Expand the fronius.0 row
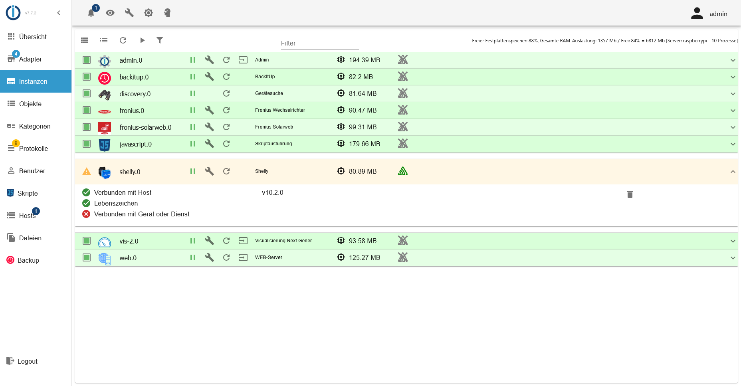The height and width of the screenshot is (386, 741). 733,111
